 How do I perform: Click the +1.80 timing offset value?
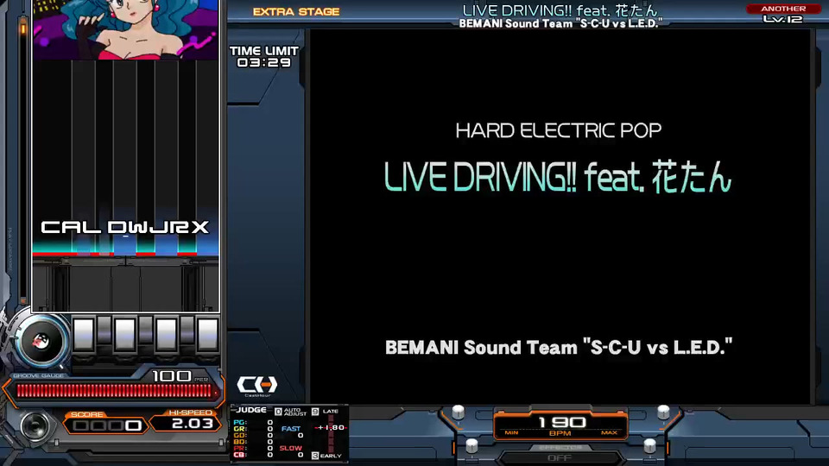[331, 427]
